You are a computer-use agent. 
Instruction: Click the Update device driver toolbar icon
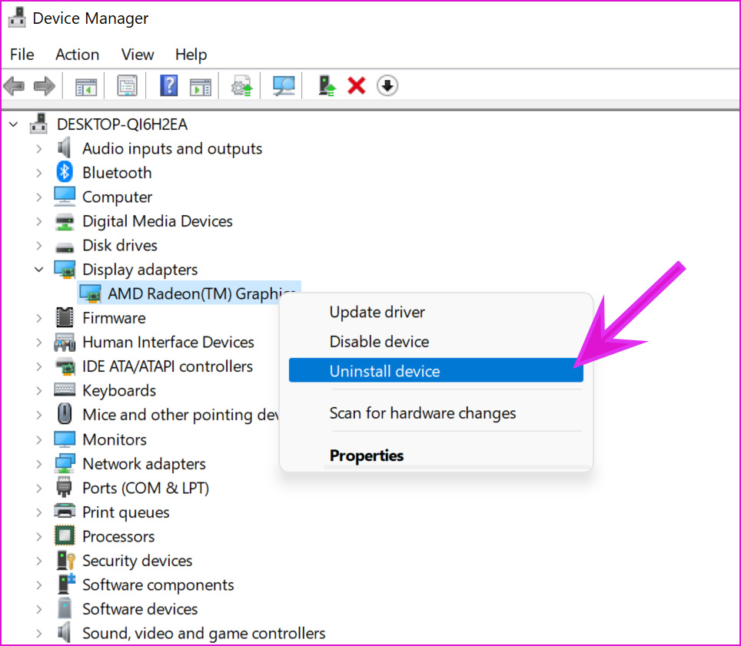242,86
